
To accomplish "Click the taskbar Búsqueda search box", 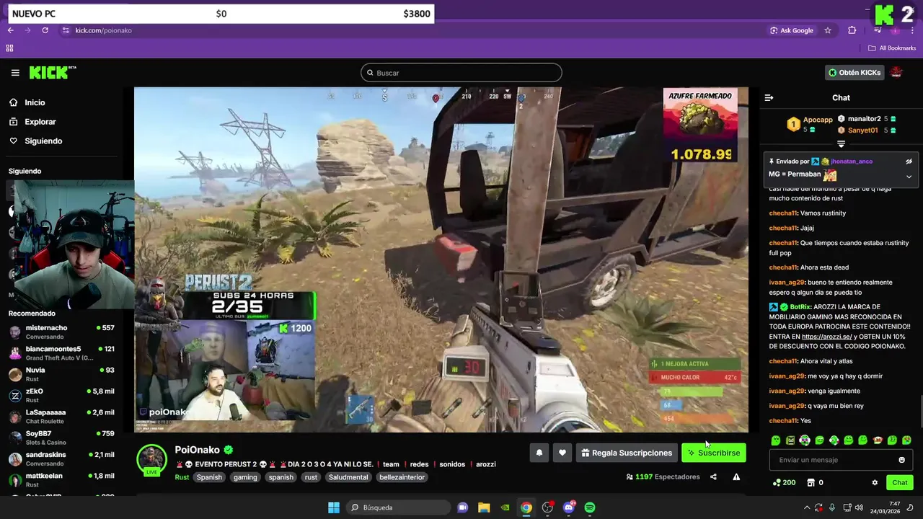I will tap(397, 507).
